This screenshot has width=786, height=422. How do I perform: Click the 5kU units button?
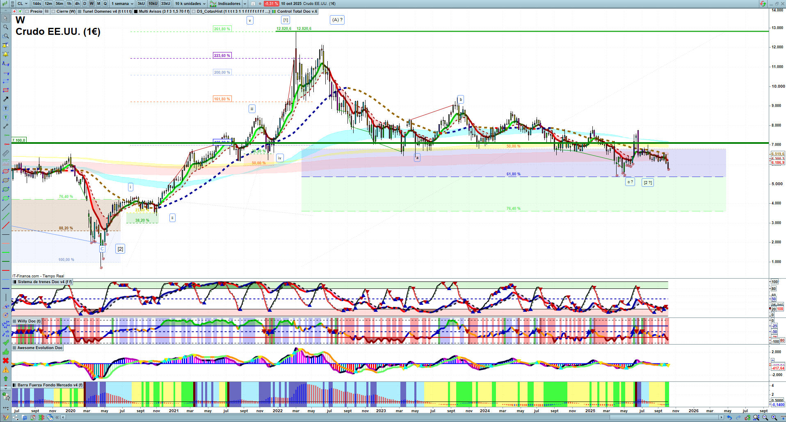point(141,4)
